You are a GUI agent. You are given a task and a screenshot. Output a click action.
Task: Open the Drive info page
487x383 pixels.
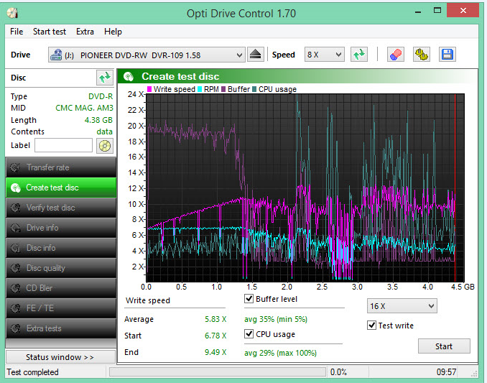pos(61,228)
